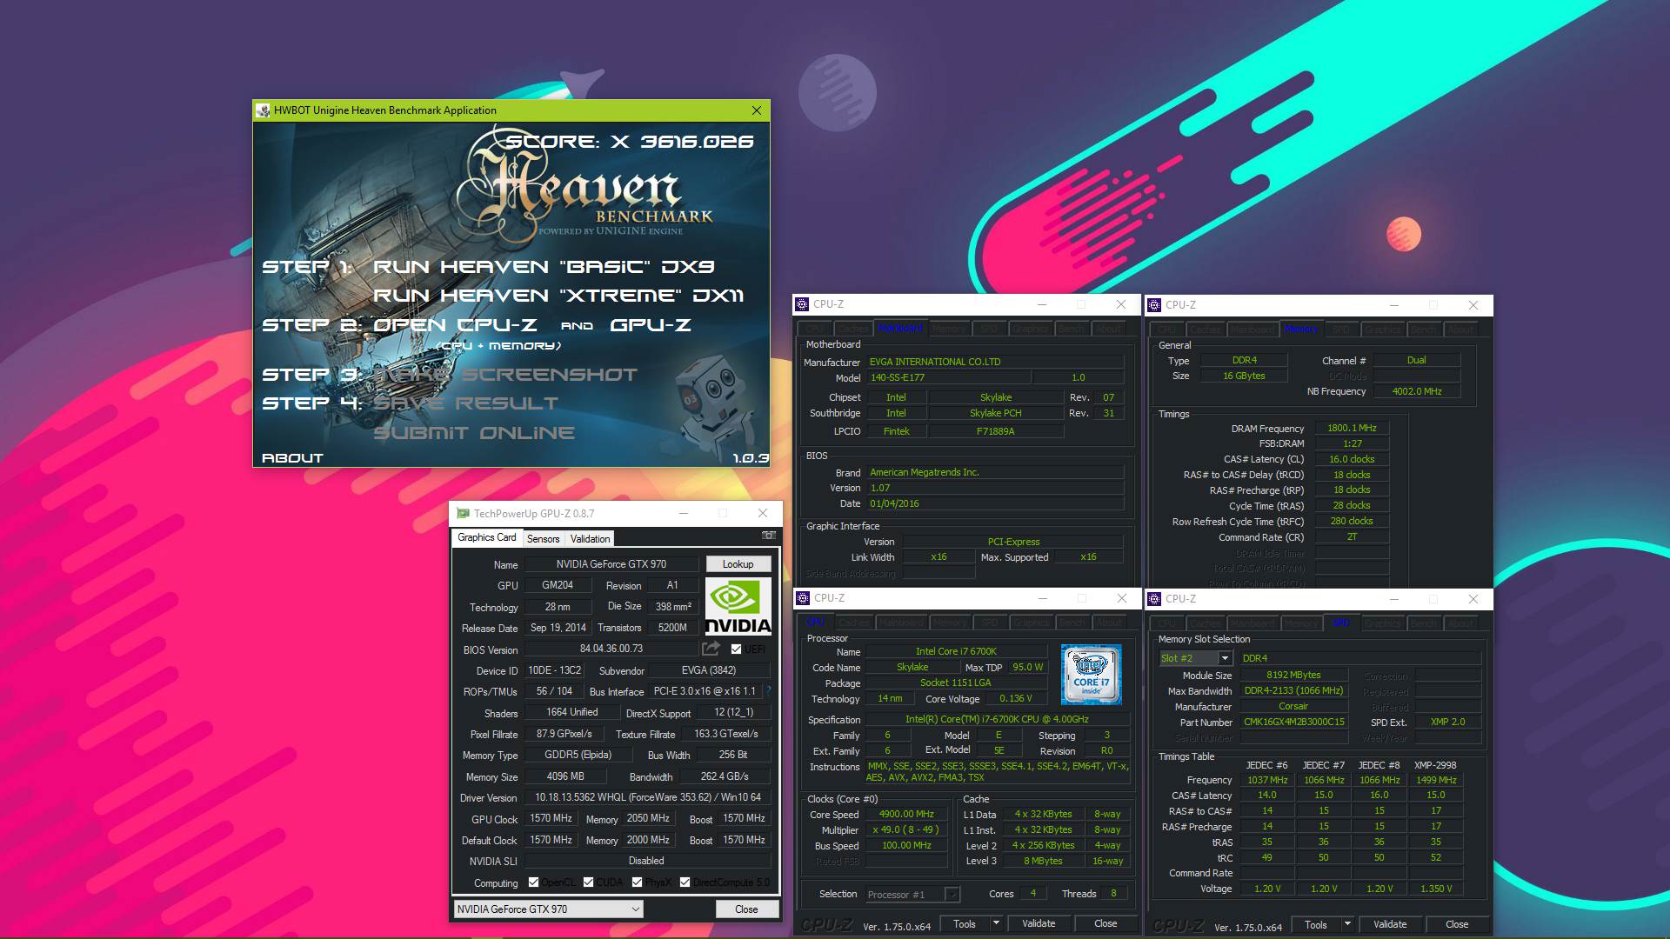Click the GPU-Z screenshot camera icon
This screenshot has width=1670, height=939.
[x=769, y=536]
